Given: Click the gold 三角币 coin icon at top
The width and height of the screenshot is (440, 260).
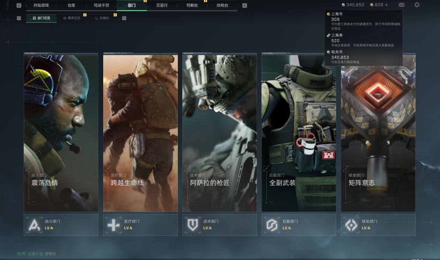Looking at the screenshot, I should tap(372, 5).
